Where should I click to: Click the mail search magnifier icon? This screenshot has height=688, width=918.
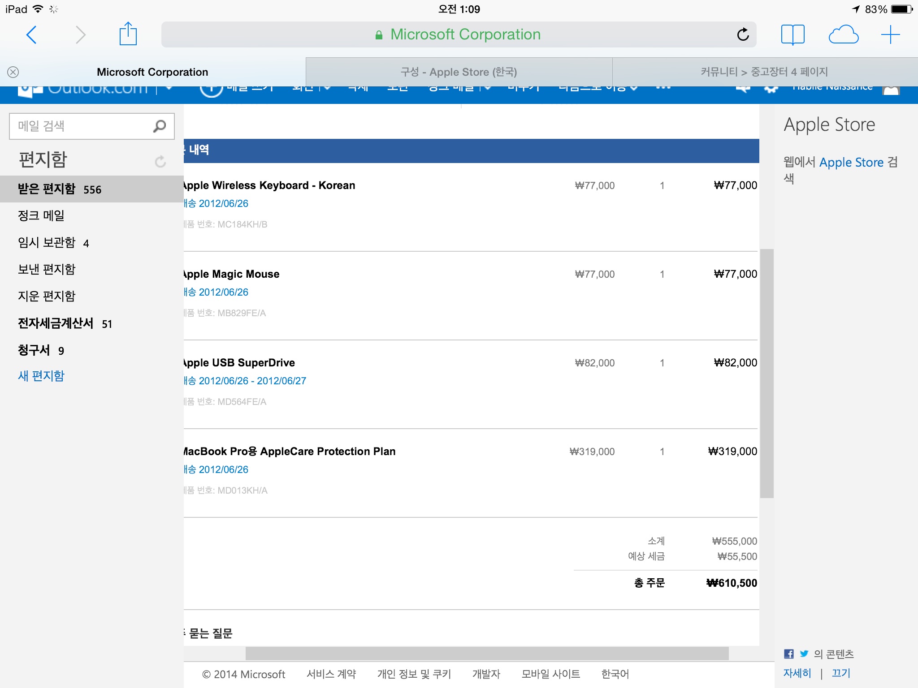click(x=160, y=126)
